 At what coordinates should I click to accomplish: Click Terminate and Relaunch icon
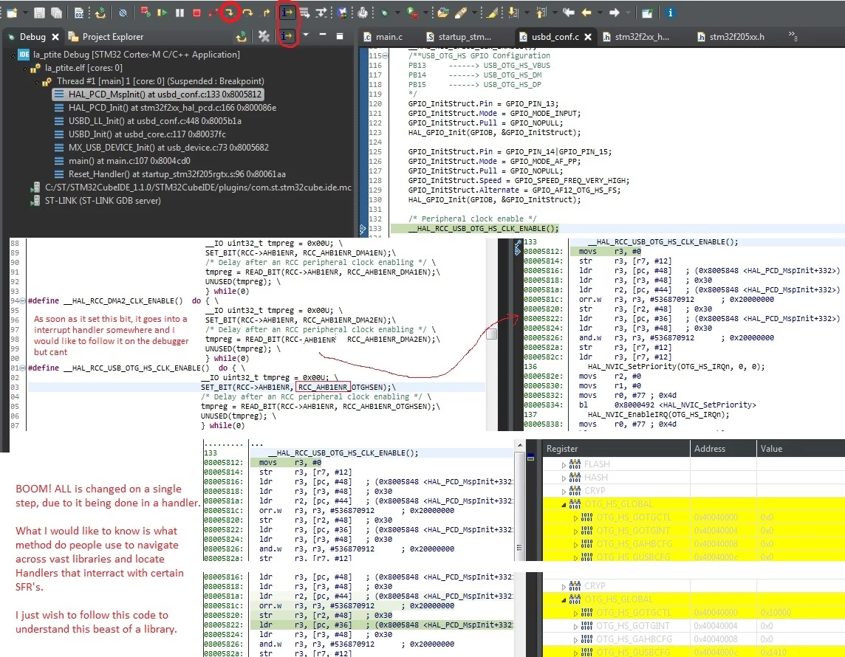coord(145,13)
